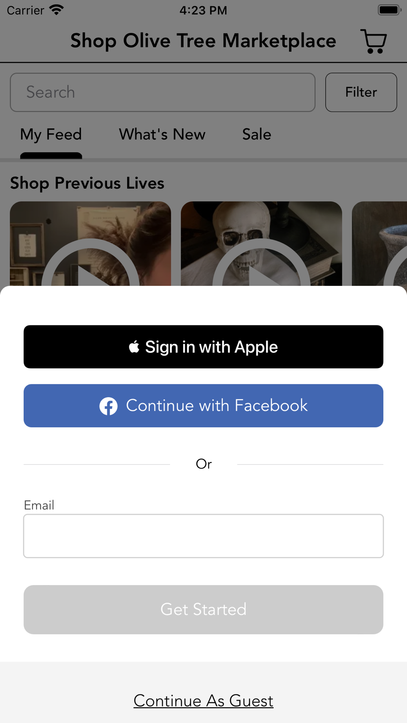Play the first previous live video
Viewport: 407px width, 723px height.
pyautogui.click(x=90, y=244)
